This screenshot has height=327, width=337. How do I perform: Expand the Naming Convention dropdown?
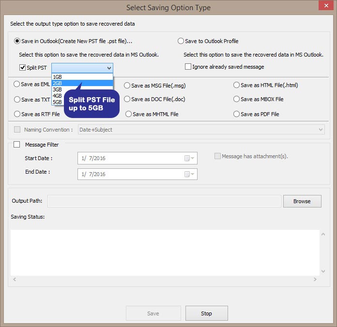click(321, 130)
